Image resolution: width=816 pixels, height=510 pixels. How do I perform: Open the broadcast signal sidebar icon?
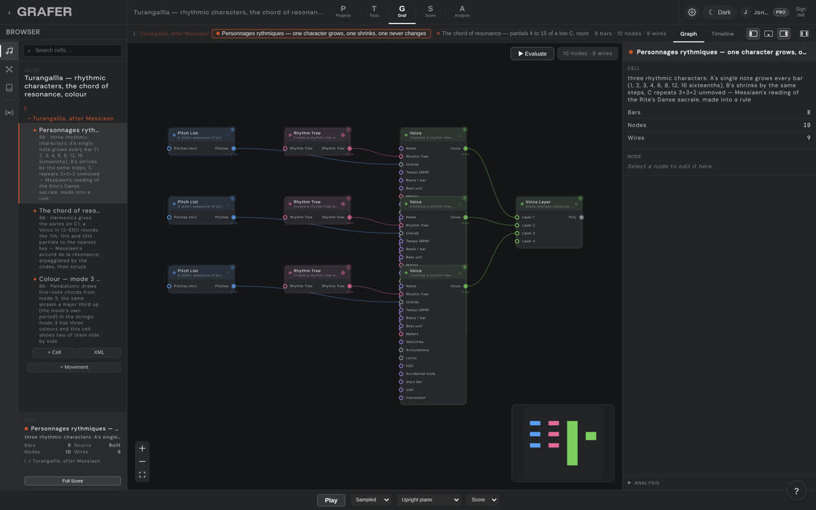9,113
